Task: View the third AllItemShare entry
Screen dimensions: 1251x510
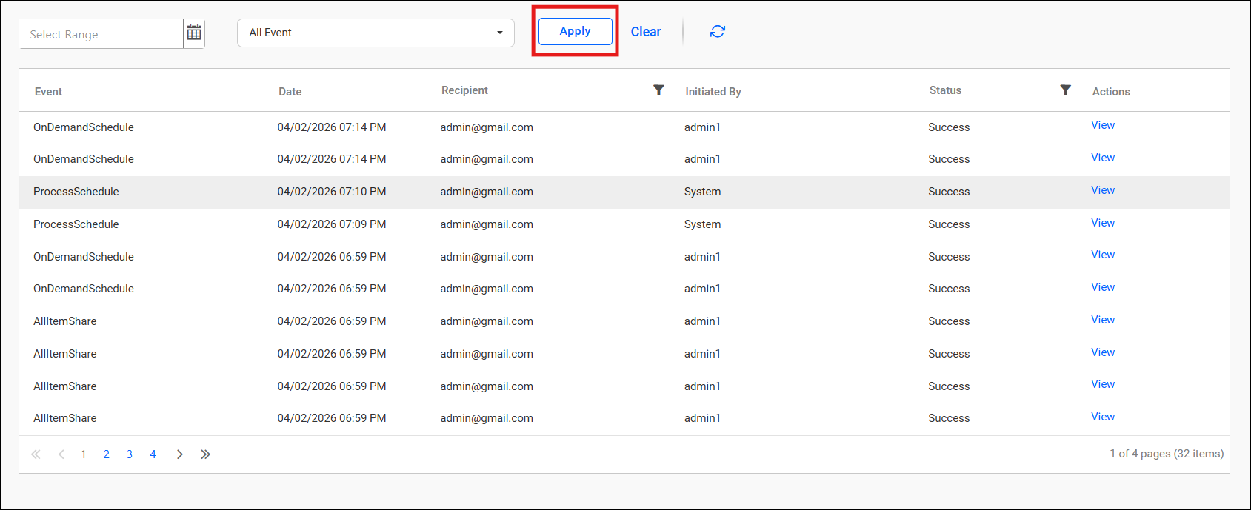Action: coord(1103,384)
